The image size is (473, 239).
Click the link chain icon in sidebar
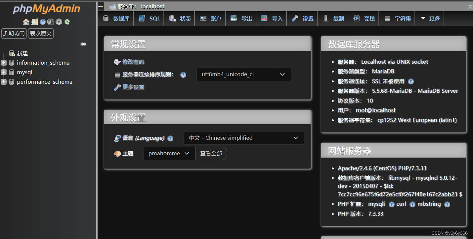(83, 44)
